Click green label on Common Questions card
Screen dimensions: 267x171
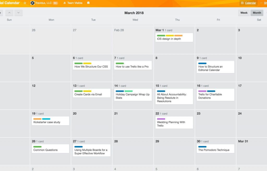(38, 147)
